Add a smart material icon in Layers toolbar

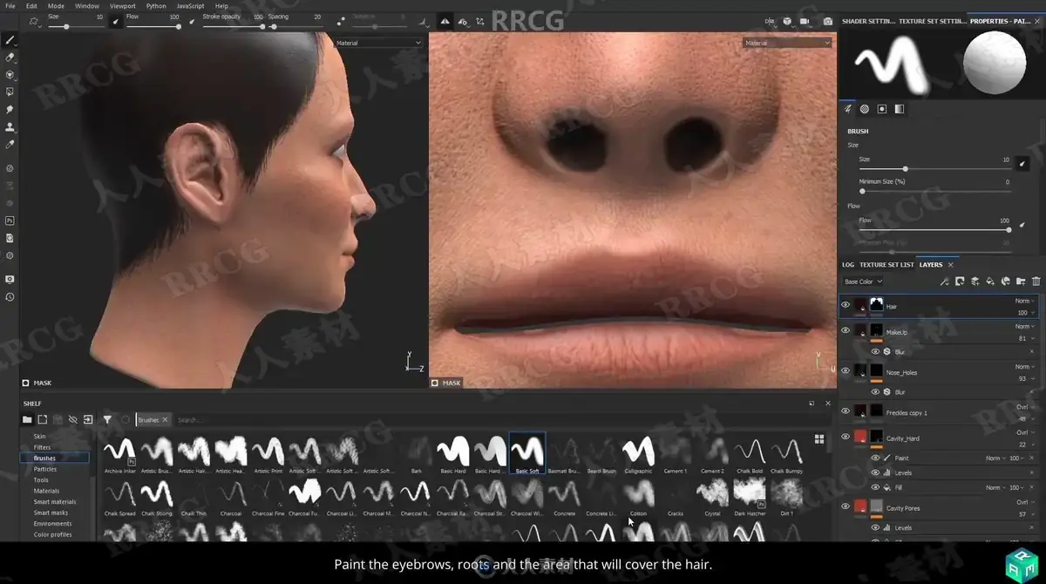1005,282
